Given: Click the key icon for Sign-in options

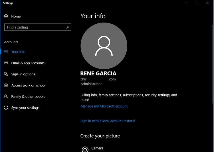Looking at the screenshot, I should pyautogui.click(x=6, y=74).
